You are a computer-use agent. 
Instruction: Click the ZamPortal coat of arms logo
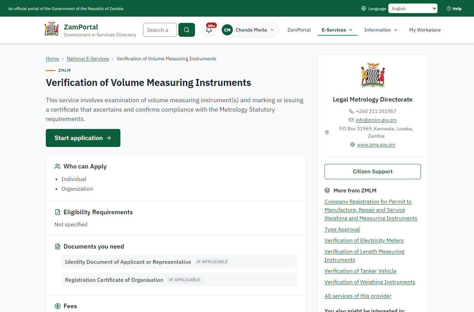tap(51, 29)
